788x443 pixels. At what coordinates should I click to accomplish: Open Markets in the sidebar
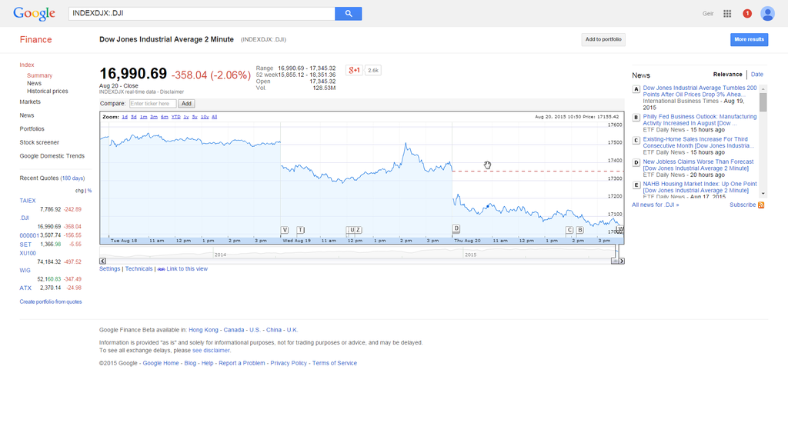point(30,102)
